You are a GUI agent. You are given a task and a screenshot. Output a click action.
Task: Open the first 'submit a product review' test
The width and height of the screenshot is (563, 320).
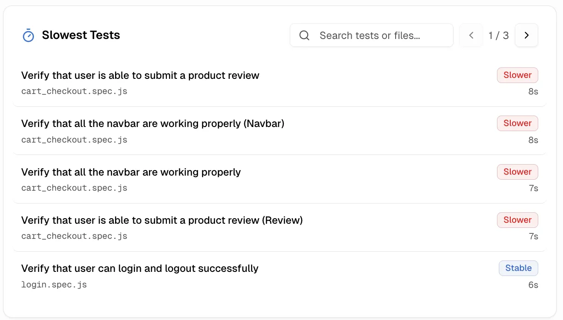[x=140, y=75]
